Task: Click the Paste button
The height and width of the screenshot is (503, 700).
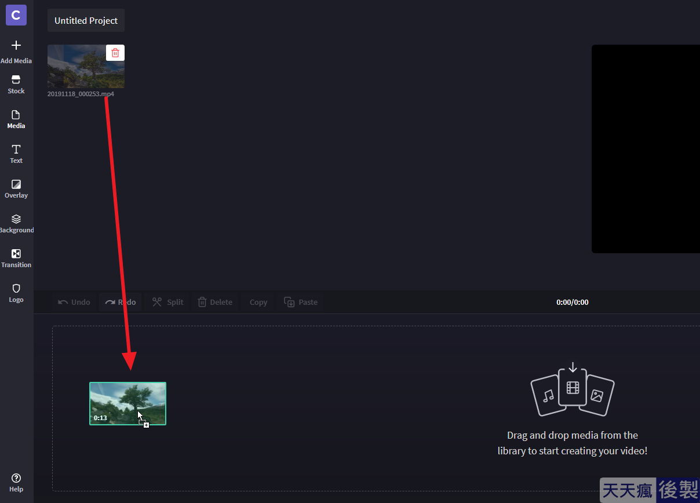Action: click(301, 302)
